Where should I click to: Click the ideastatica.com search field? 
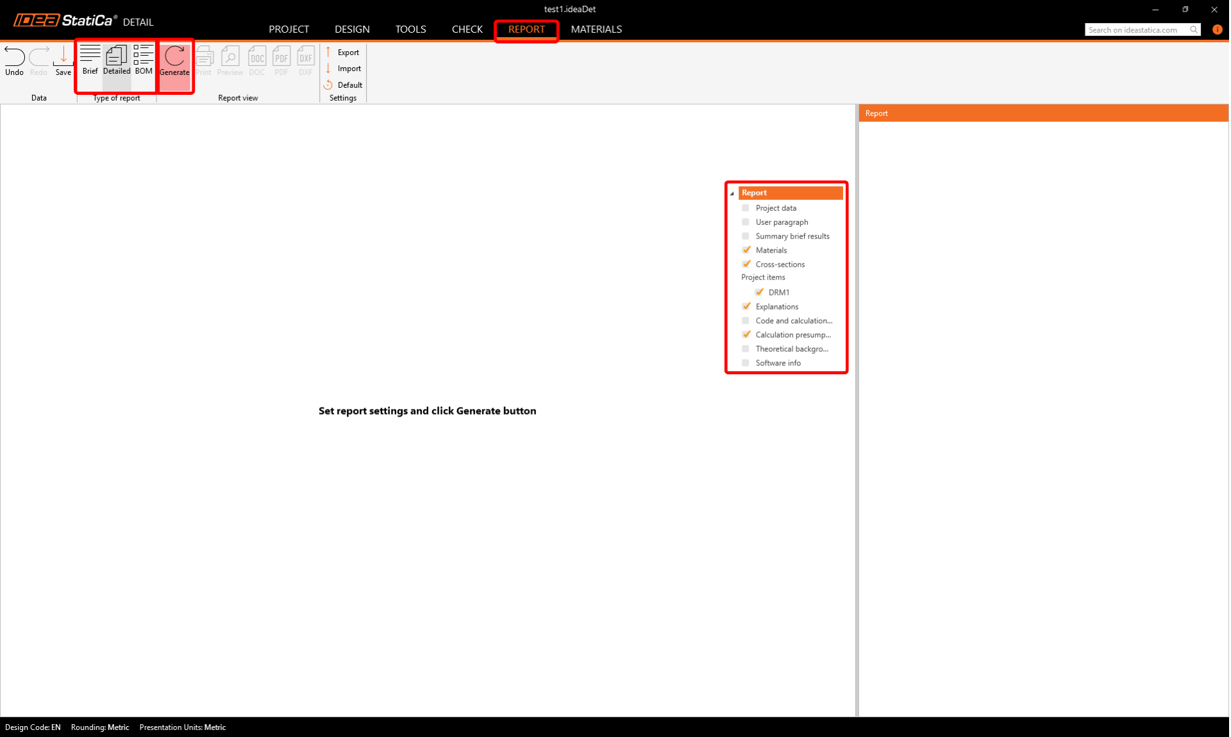tap(1134, 29)
